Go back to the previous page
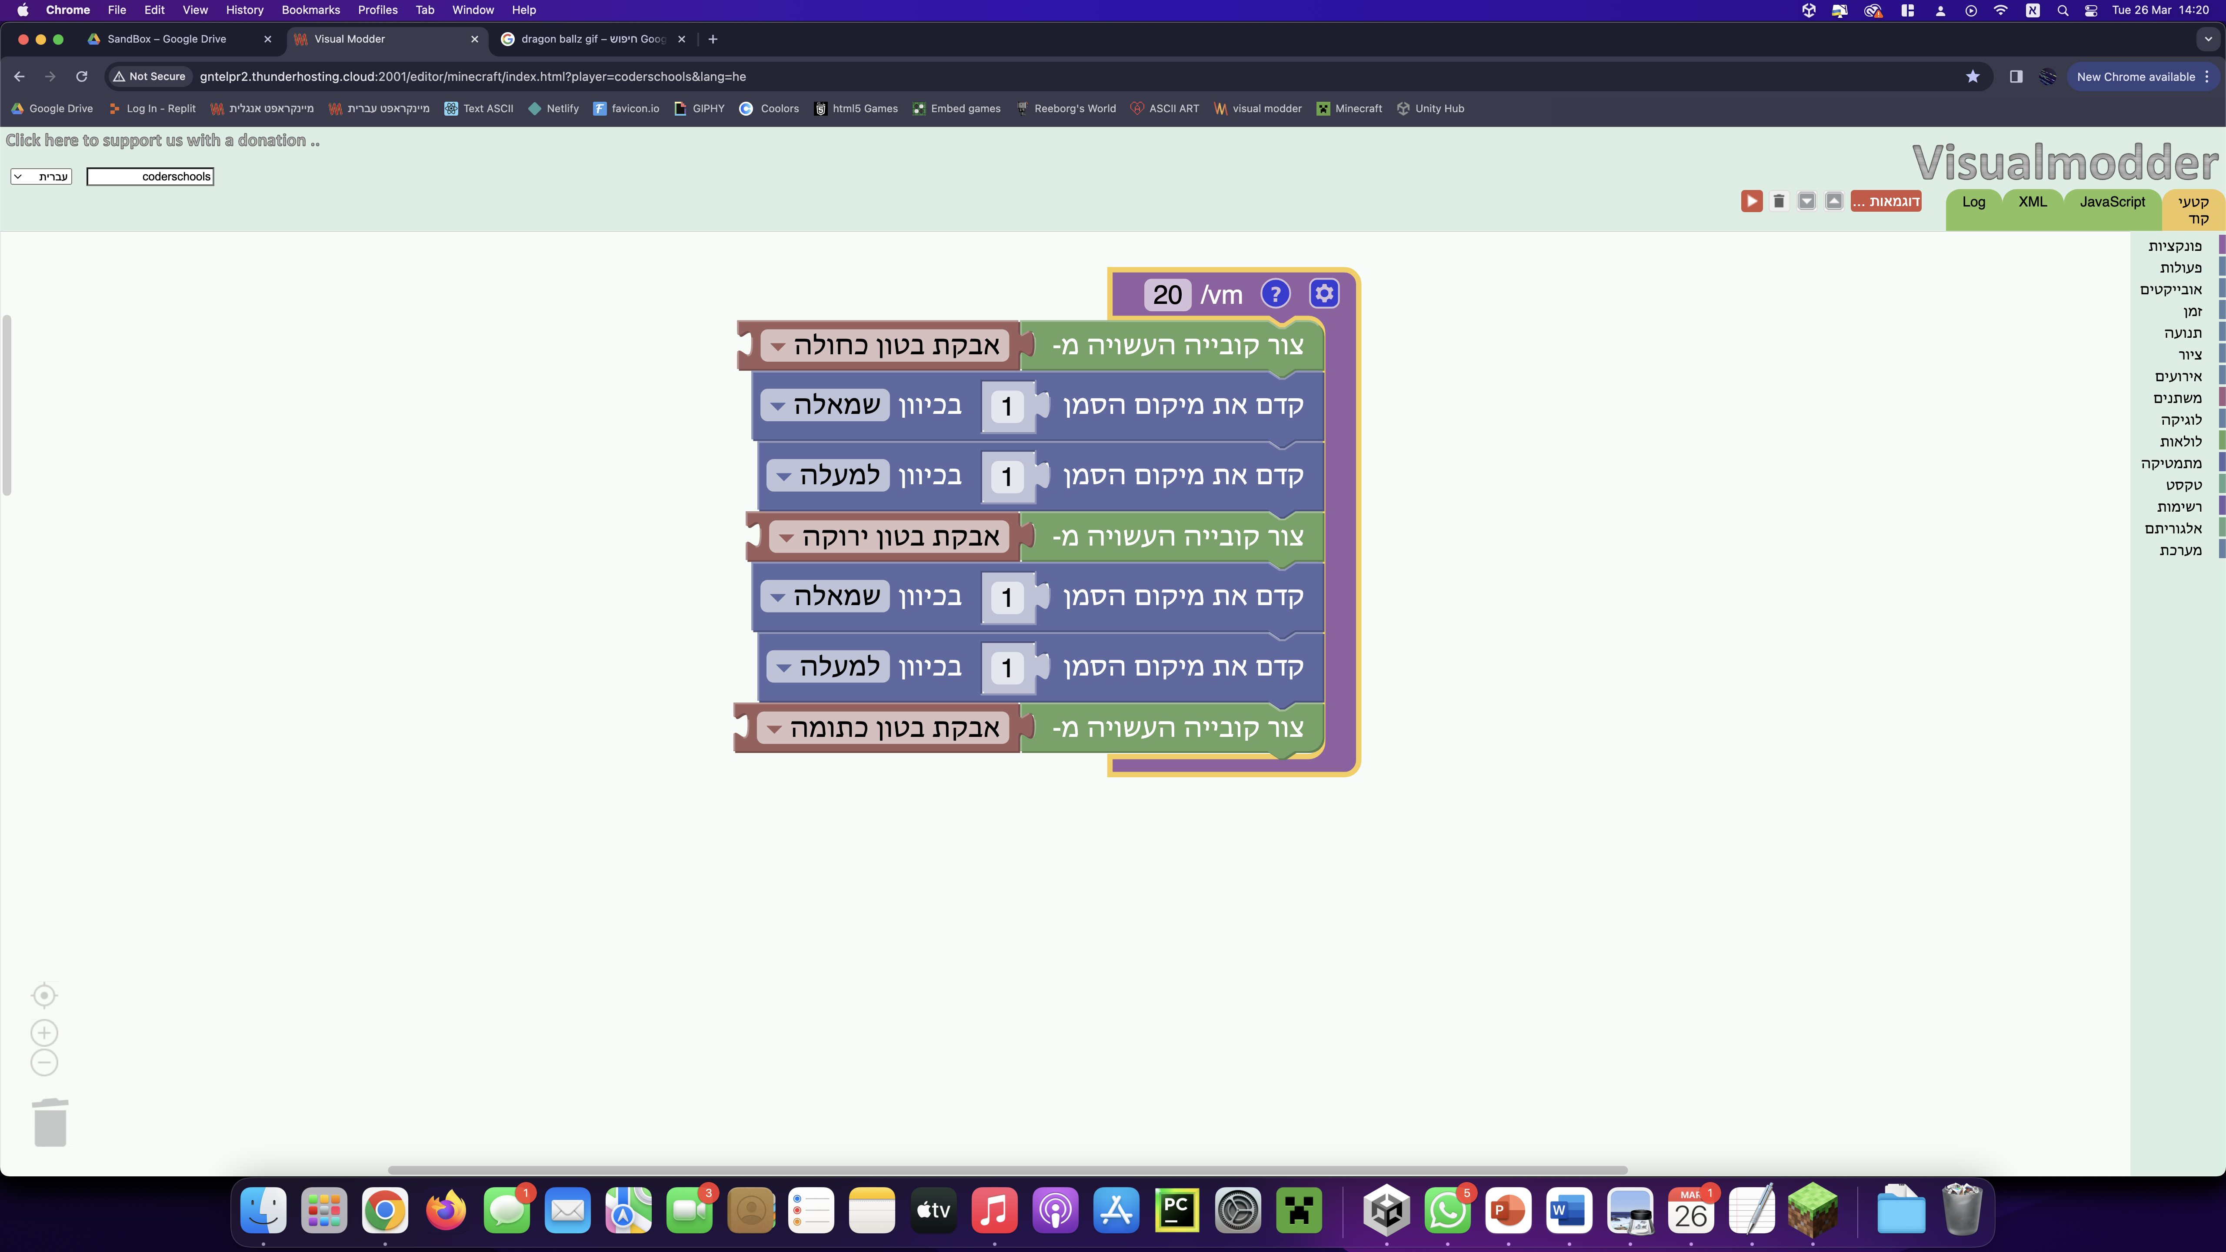 click(19, 77)
